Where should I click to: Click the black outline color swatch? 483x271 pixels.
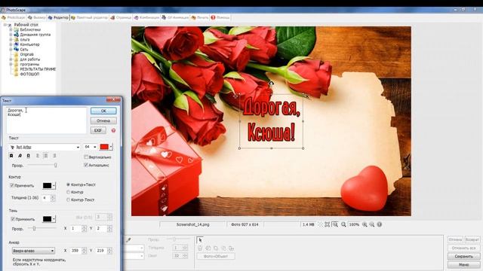coord(47,186)
